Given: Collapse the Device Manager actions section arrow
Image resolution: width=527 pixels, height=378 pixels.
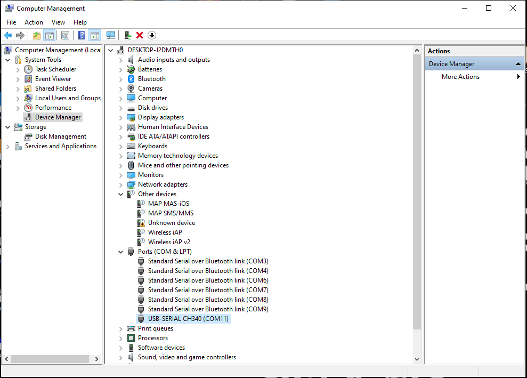Looking at the screenshot, I should [518, 64].
